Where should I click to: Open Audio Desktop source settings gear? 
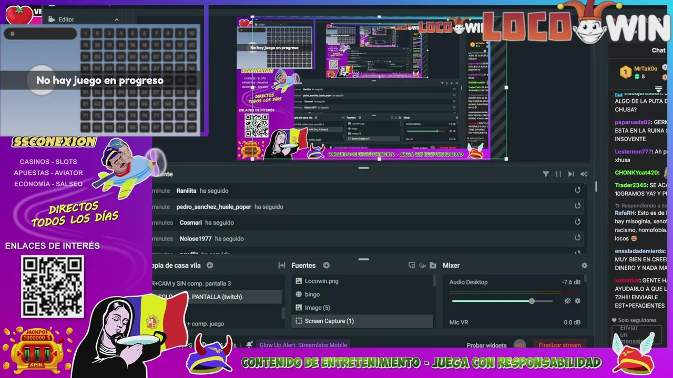point(577,301)
